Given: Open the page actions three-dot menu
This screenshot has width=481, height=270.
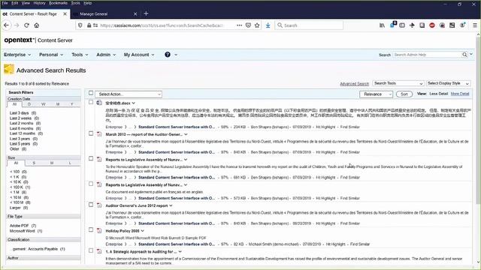Looking at the screenshot, I should click(x=239, y=25).
